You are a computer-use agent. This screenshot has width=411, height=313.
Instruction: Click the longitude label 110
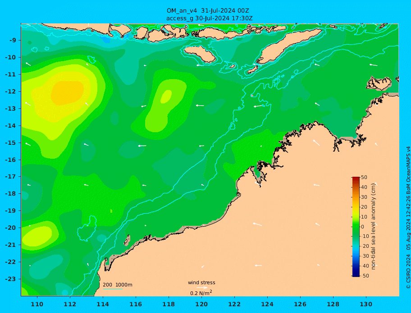point(37,304)
